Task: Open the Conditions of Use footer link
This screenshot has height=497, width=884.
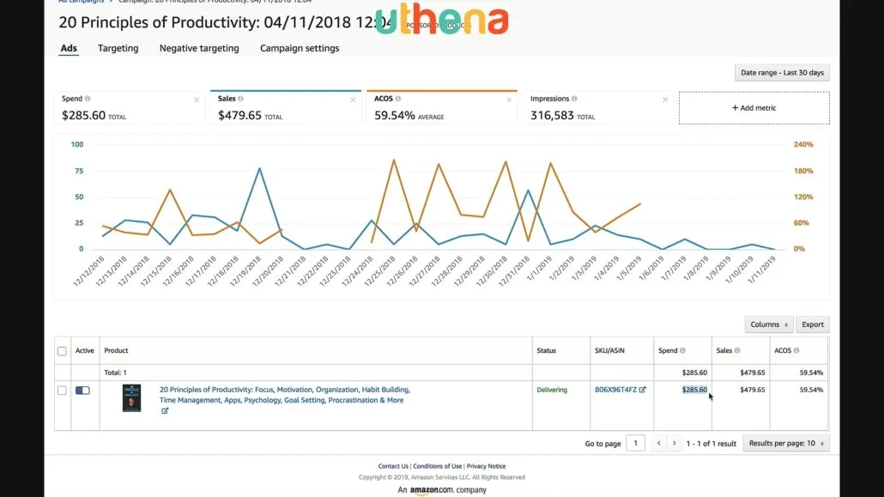Action: point(438,467)
